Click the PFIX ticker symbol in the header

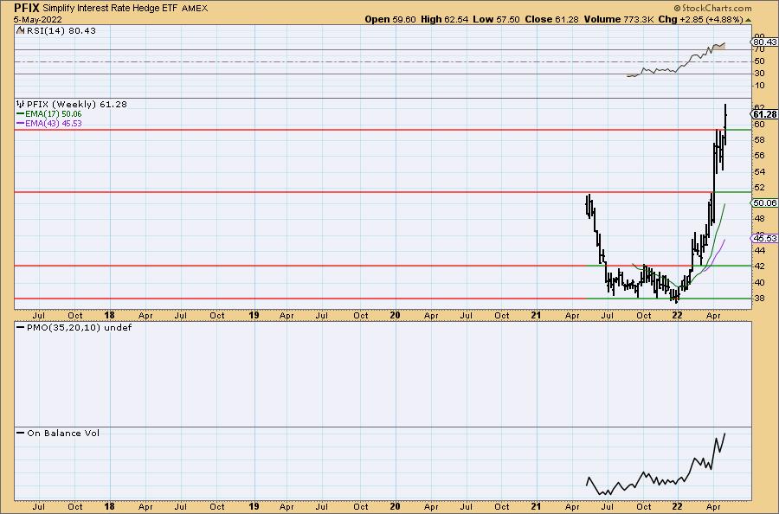coord(26,8)
